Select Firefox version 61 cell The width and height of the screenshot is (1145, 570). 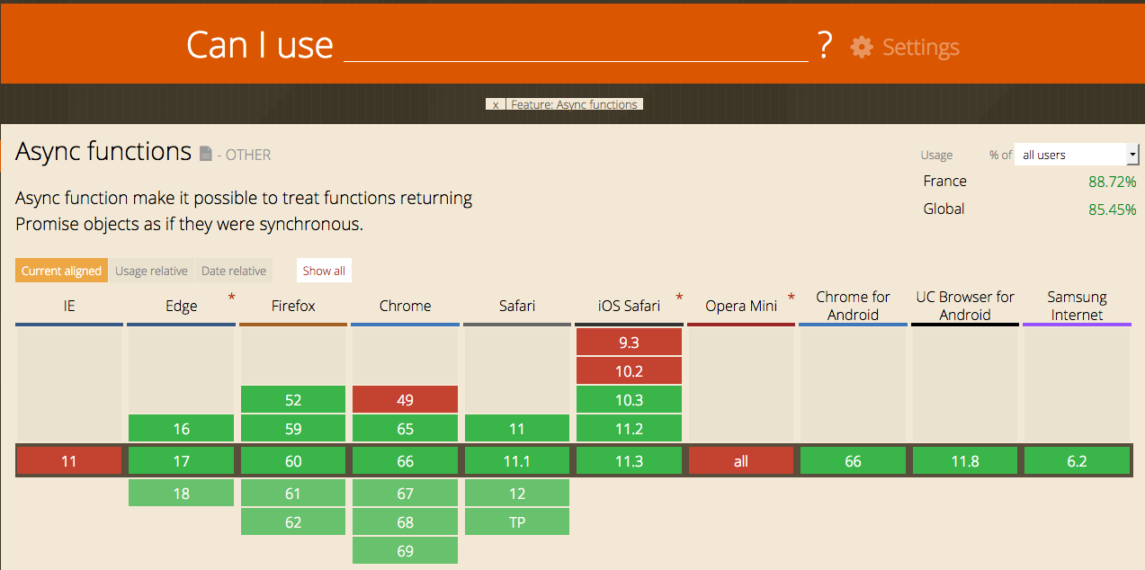click(x=293, y=494)
